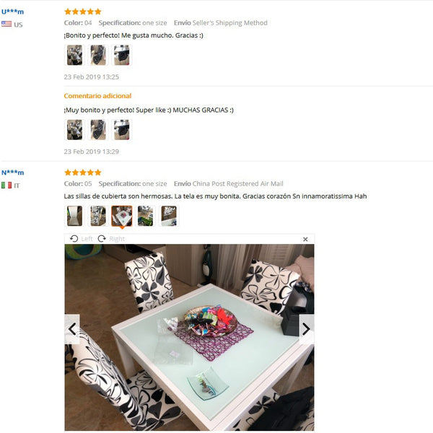The height and width of the screenshot is (433, 433).
Task: Open U***m's third review thumbnail
Action: pyautogui.click(x=121, y=56)
